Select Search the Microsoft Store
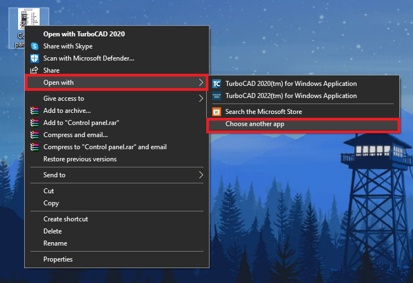Image resolution: width=413 pixels, height=283 pixels. (x=303, y=112)
